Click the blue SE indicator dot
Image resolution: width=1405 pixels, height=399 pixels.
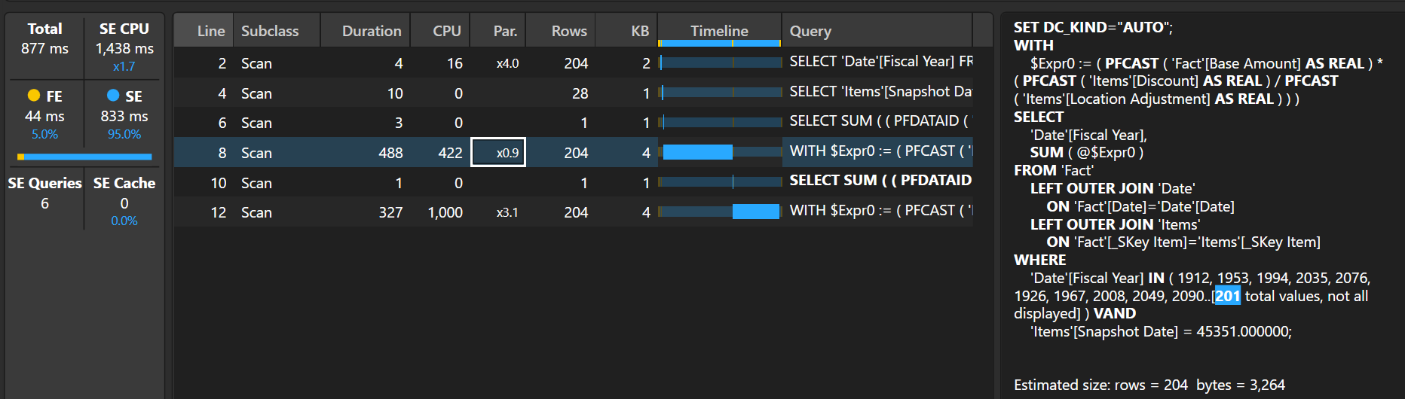[x=113, y=96]
